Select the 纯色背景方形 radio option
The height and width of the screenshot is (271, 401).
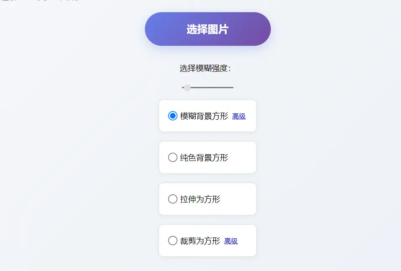pos(172,157)
